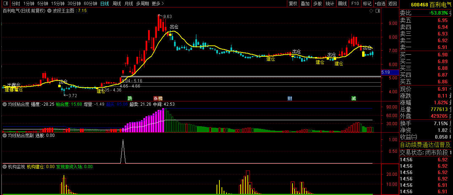Image resolution: width=453 pixels, height=195 pixels.
Task: Expand the 均线粘合度 indicator dropdown arrow
Action: coord(5,105)
